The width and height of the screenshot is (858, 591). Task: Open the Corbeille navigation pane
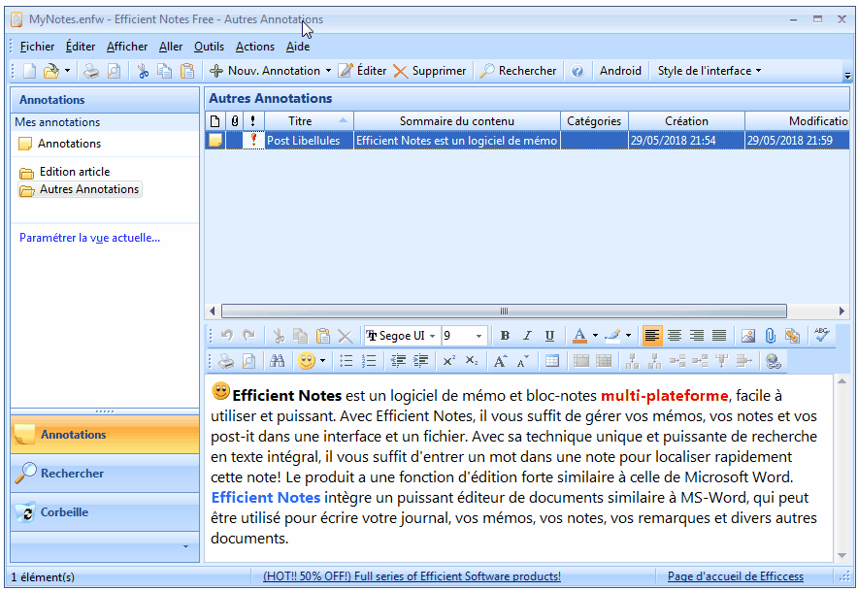[x=105, y=512]
